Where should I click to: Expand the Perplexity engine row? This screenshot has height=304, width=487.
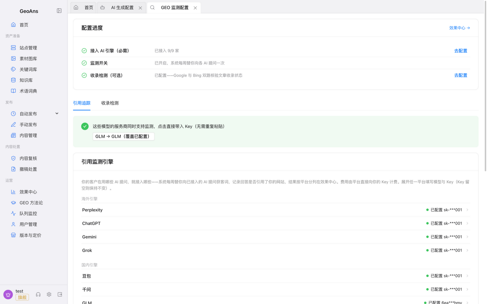click(x=276, y=210)
